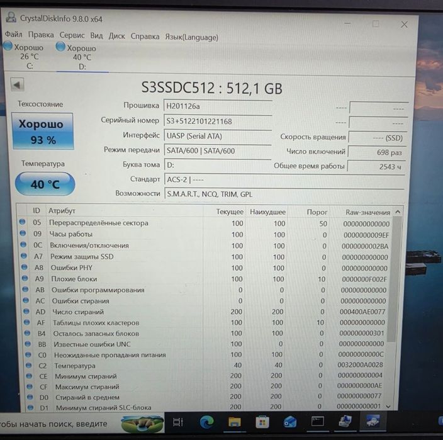The height and width of the screenshot is (440, 443).
Task: Open the Сервис menu
Action: point(72,35)
